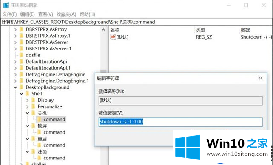Screen dimensions: 273x165
Task: Select the Display tree entry
Action: point(45,100)
